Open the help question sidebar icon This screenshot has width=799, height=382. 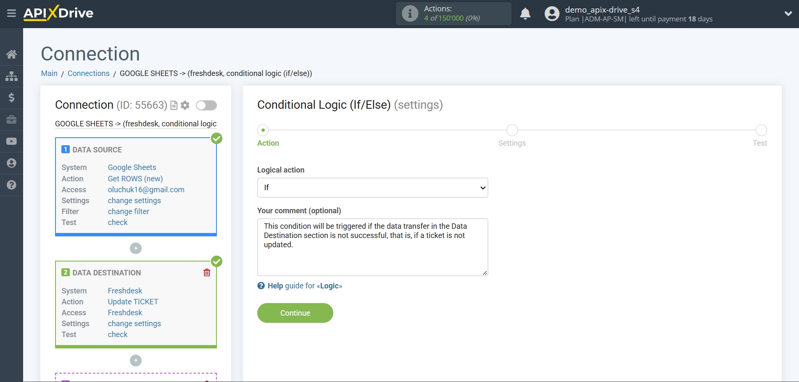[x=11, y=185]
